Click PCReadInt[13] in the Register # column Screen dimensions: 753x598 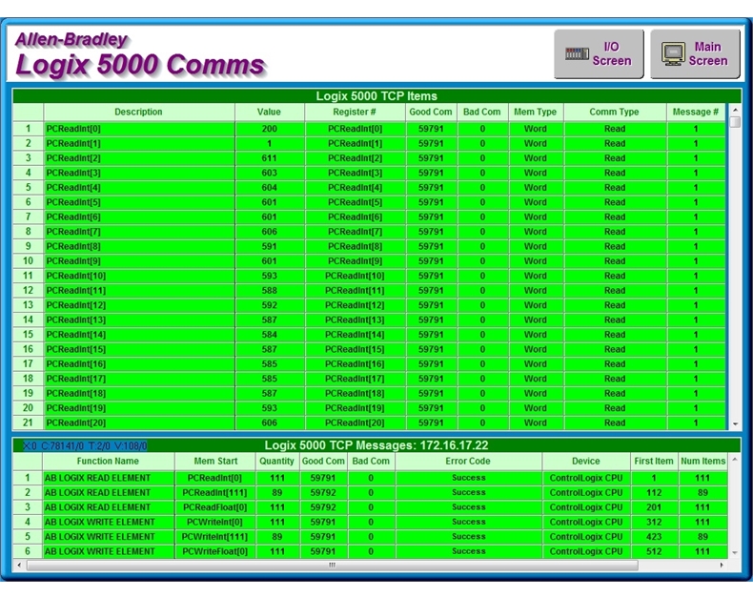[355, 320]
